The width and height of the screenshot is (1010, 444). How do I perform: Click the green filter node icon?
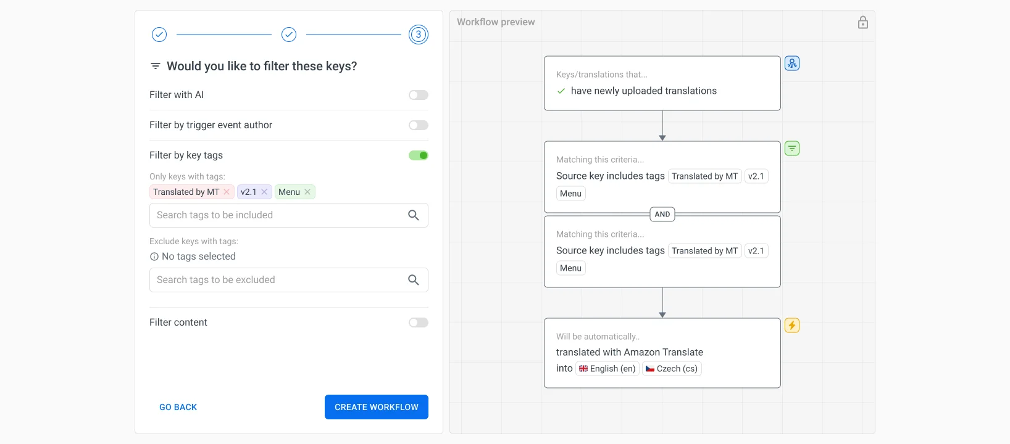791,149
